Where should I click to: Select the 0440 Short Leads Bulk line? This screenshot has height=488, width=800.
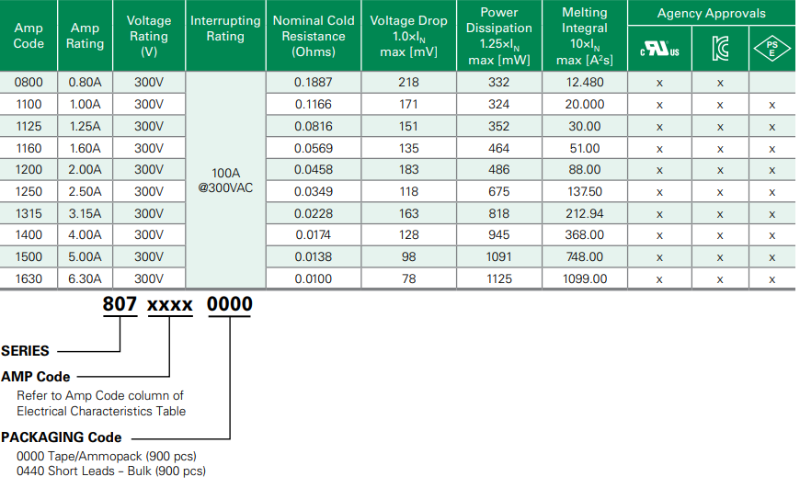(111, 471)
